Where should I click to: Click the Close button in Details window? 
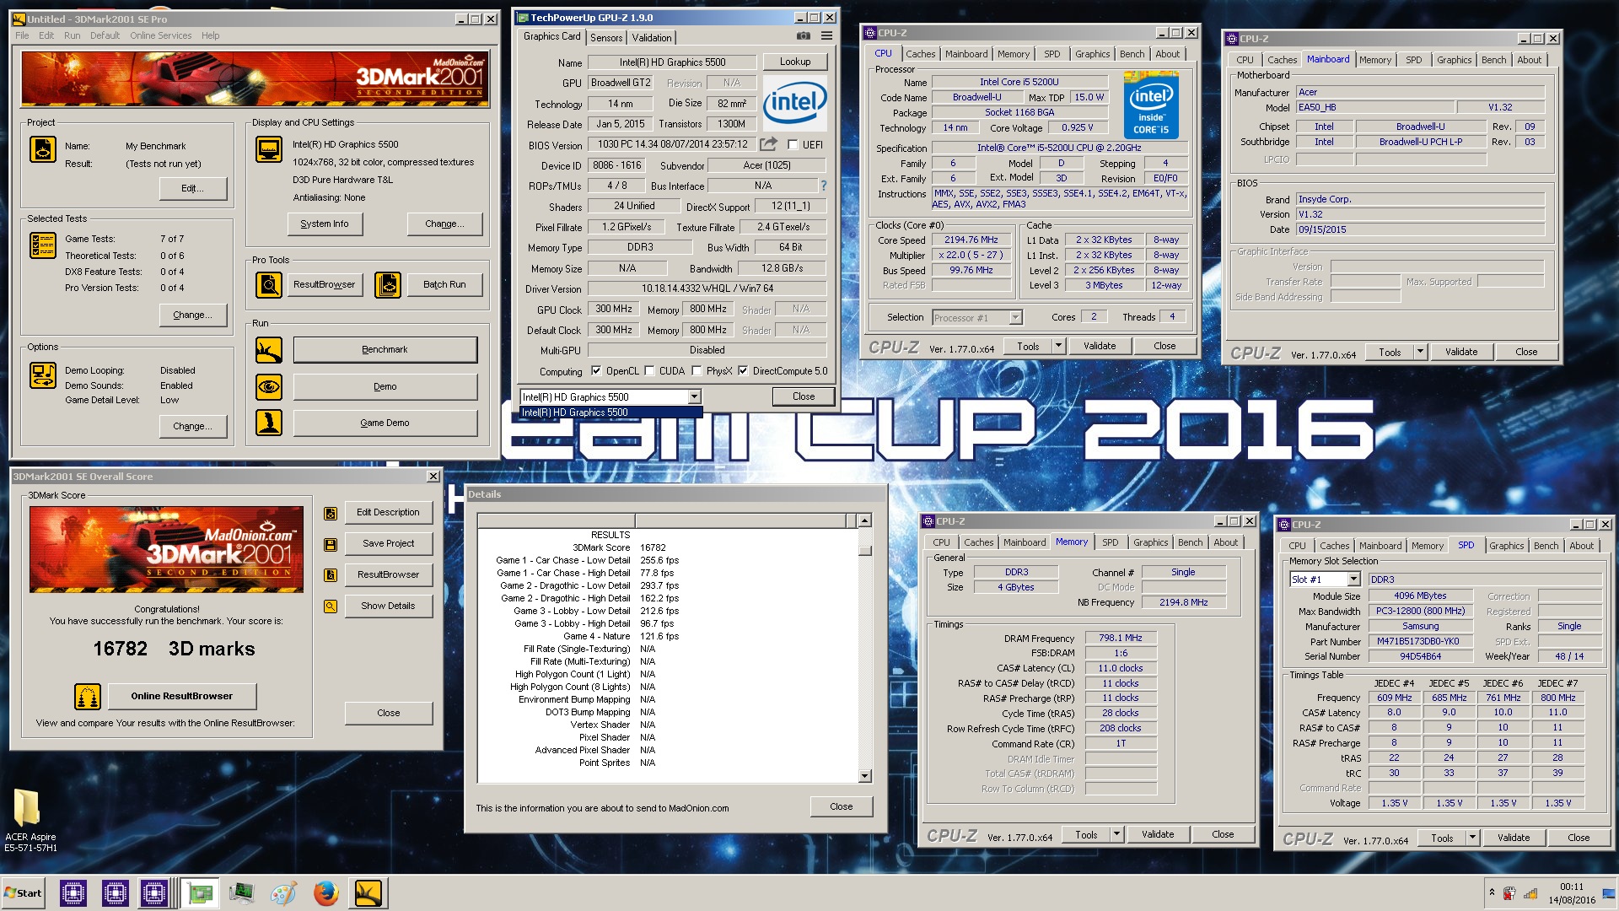click(x=841, y=807)
